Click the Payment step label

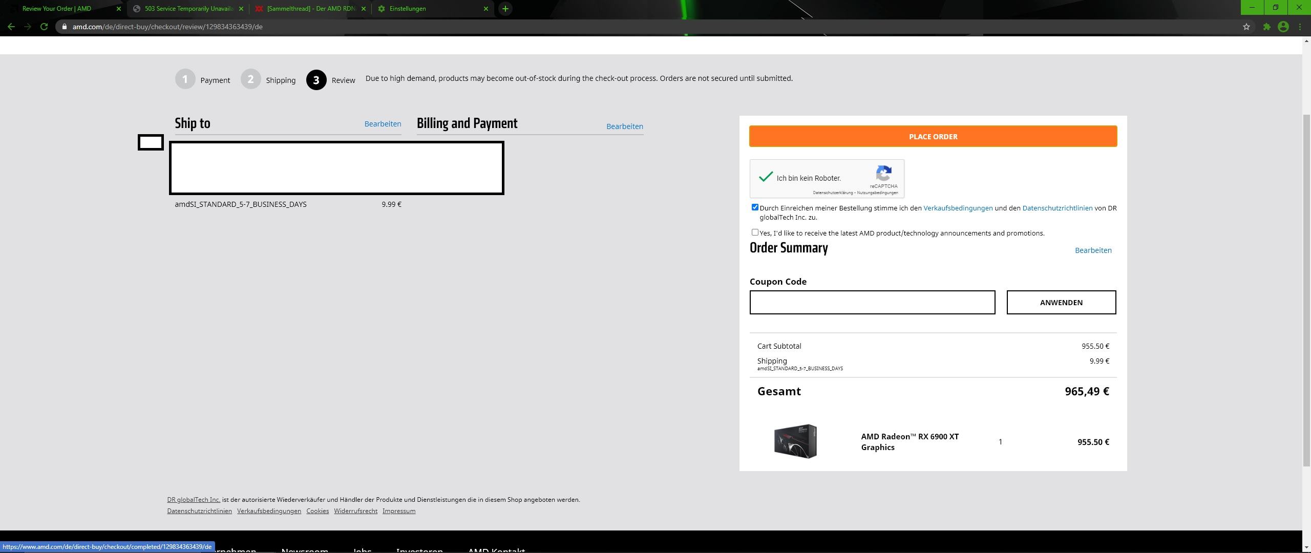click(215, 80)
